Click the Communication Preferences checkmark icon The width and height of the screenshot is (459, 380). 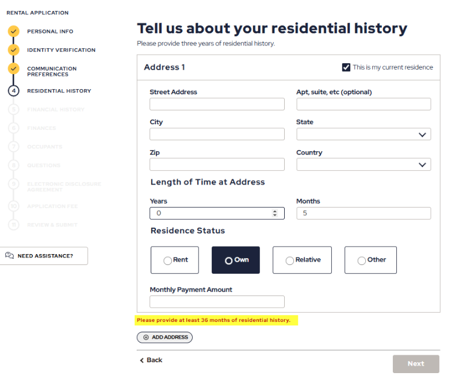13,68
